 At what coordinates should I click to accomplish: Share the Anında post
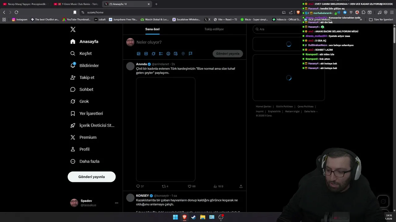tap(241, 186)
